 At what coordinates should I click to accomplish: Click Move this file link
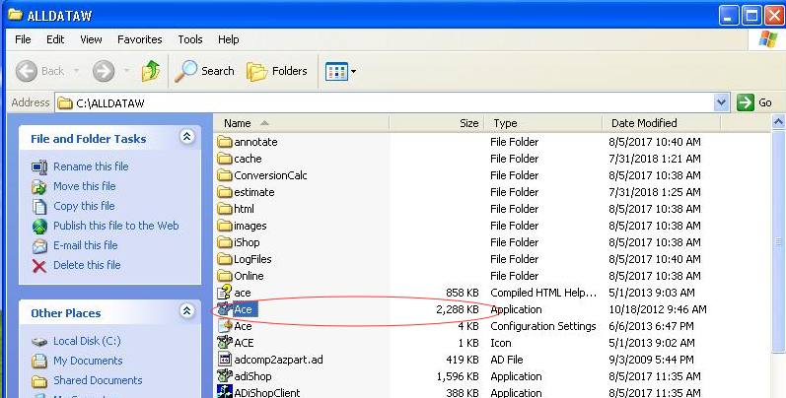[x=85, y=186]
